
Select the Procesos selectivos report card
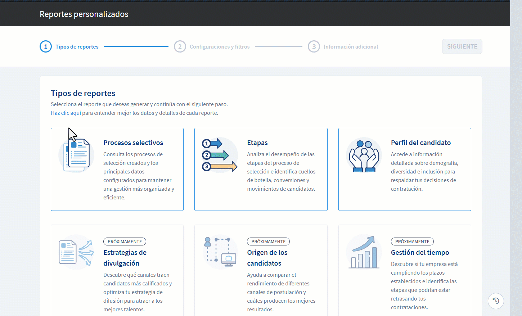[117, 169]
